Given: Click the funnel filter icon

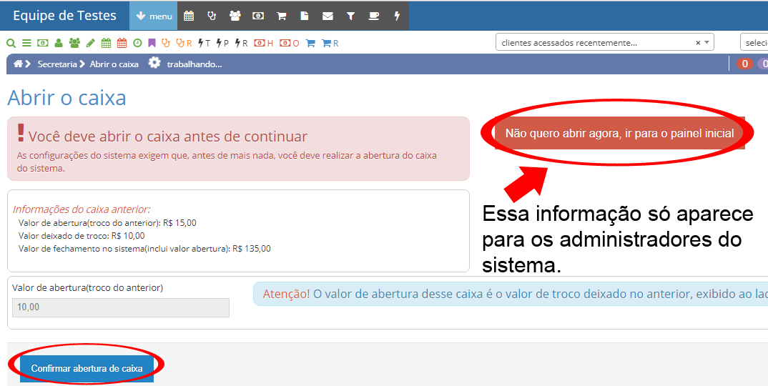Looking at the screenshot, I should (x=350, y=16).
